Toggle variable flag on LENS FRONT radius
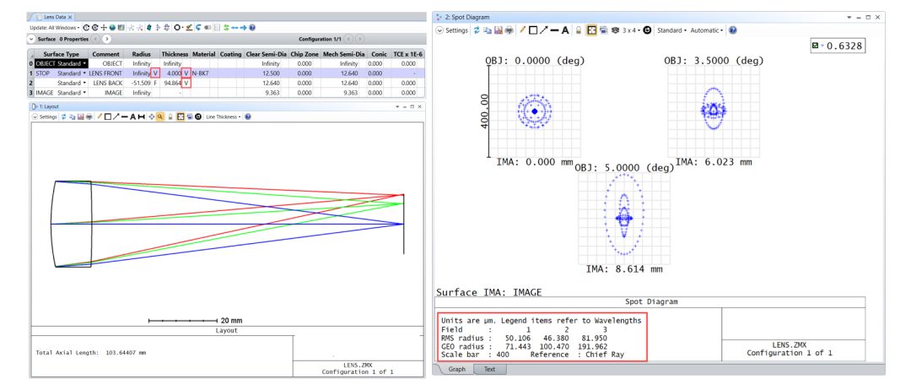This screenshot has height=390, width=911. click(154, 73)
